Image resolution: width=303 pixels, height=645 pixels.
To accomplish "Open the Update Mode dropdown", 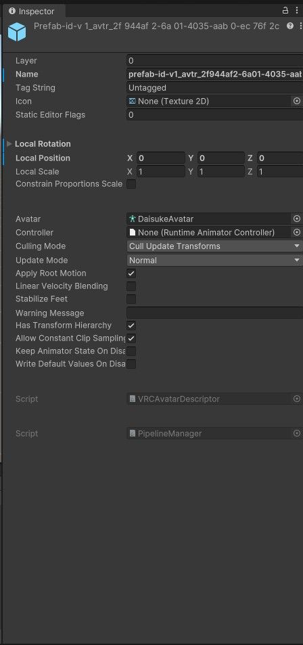I will [214, 261].
